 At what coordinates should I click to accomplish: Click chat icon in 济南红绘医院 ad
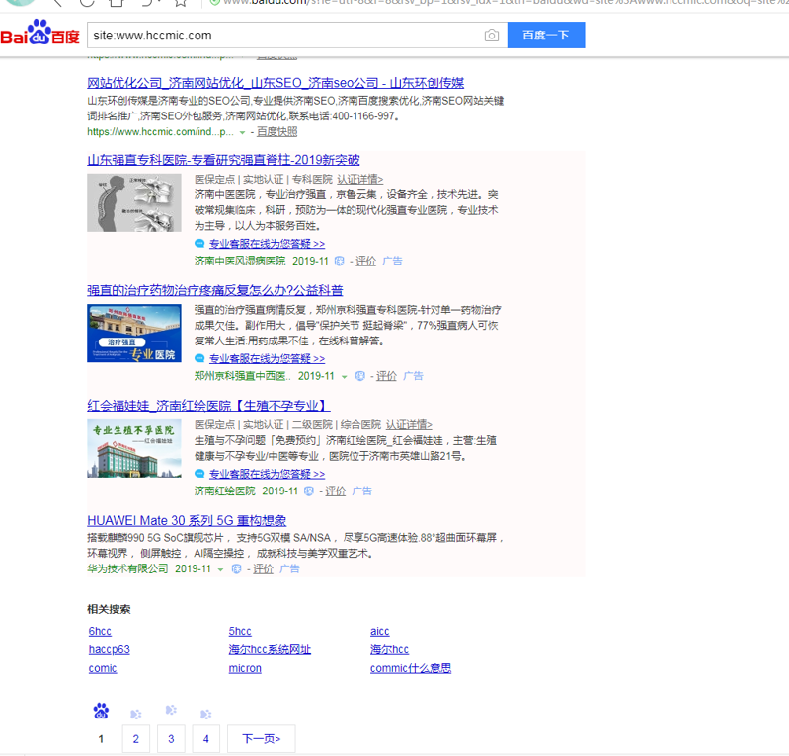click(199, 474)
